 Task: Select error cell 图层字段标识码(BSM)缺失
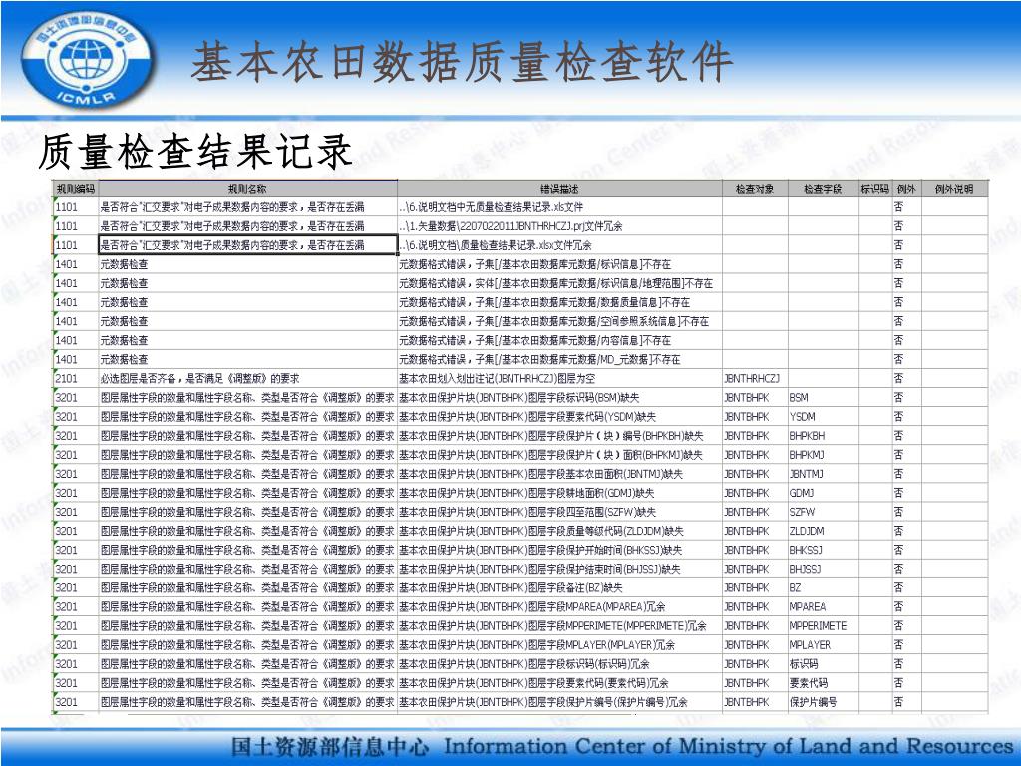click(x=559, y=397)
